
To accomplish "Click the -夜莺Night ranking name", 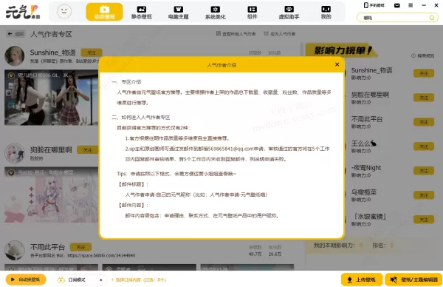I will tap(366, 168).
